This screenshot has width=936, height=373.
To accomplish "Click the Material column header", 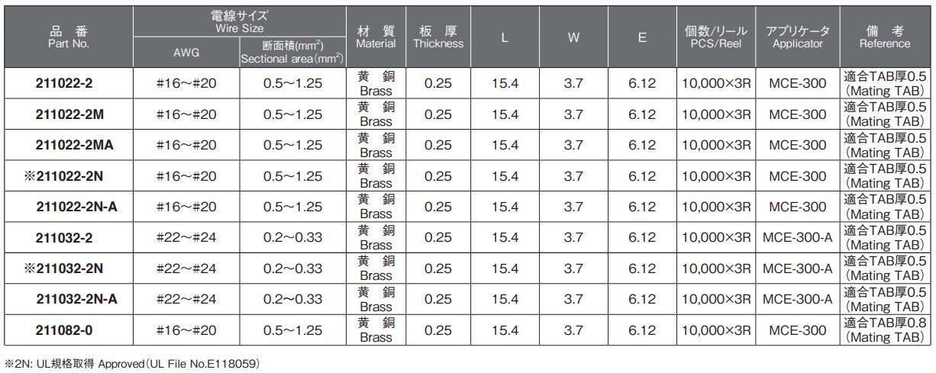I will 376,37.
